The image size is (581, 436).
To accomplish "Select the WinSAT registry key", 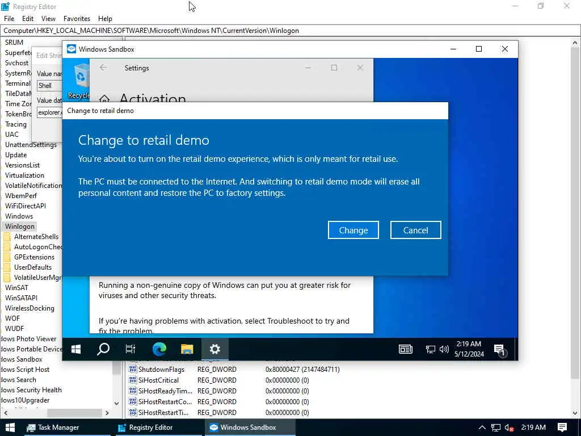I will [16, 288].
